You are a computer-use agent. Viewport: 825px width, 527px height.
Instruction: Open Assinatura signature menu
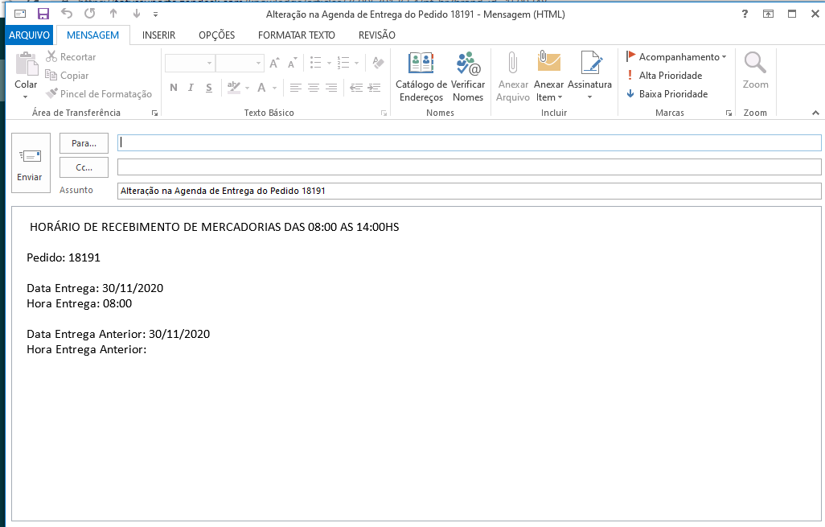589,77
